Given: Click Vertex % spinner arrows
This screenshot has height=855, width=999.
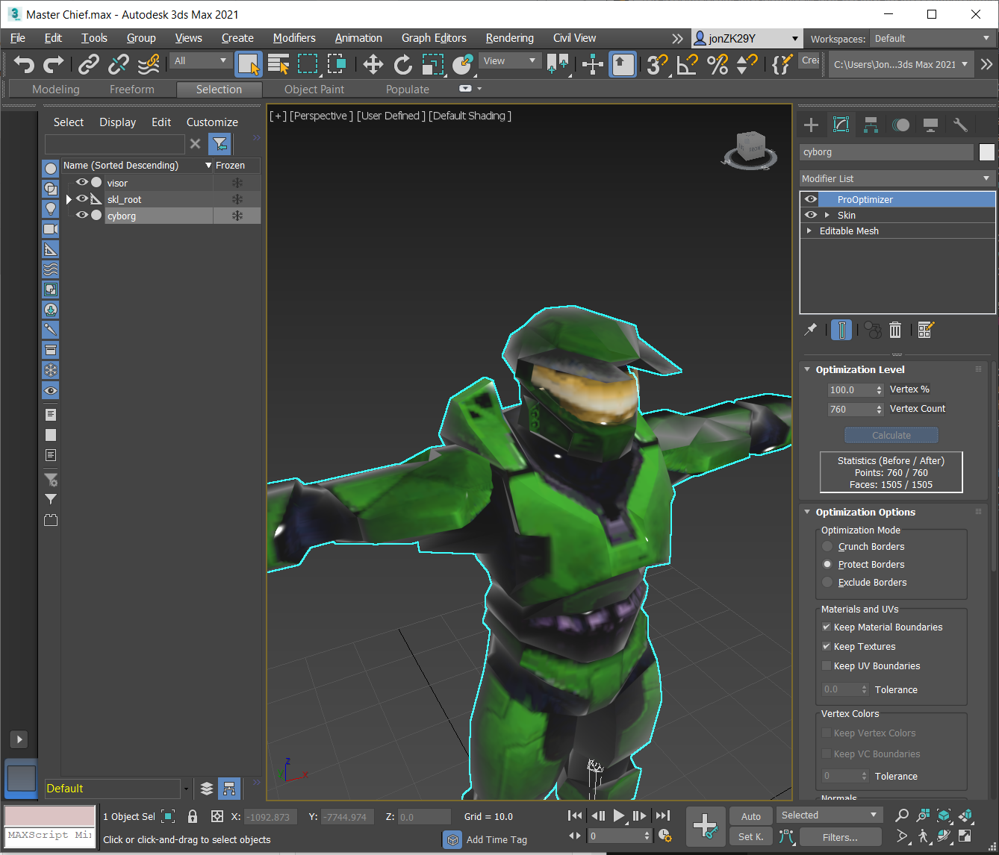Looking at the screenshot, I should pyautogui.click(x=880, y=389).
